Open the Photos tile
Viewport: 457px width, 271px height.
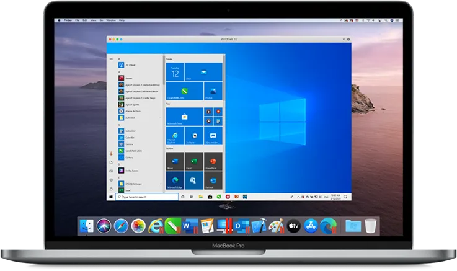pos(213,91)
